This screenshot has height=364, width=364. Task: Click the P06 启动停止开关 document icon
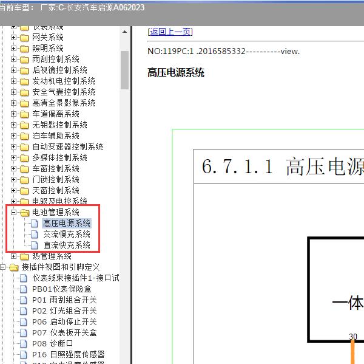click(x=24, y=321)
